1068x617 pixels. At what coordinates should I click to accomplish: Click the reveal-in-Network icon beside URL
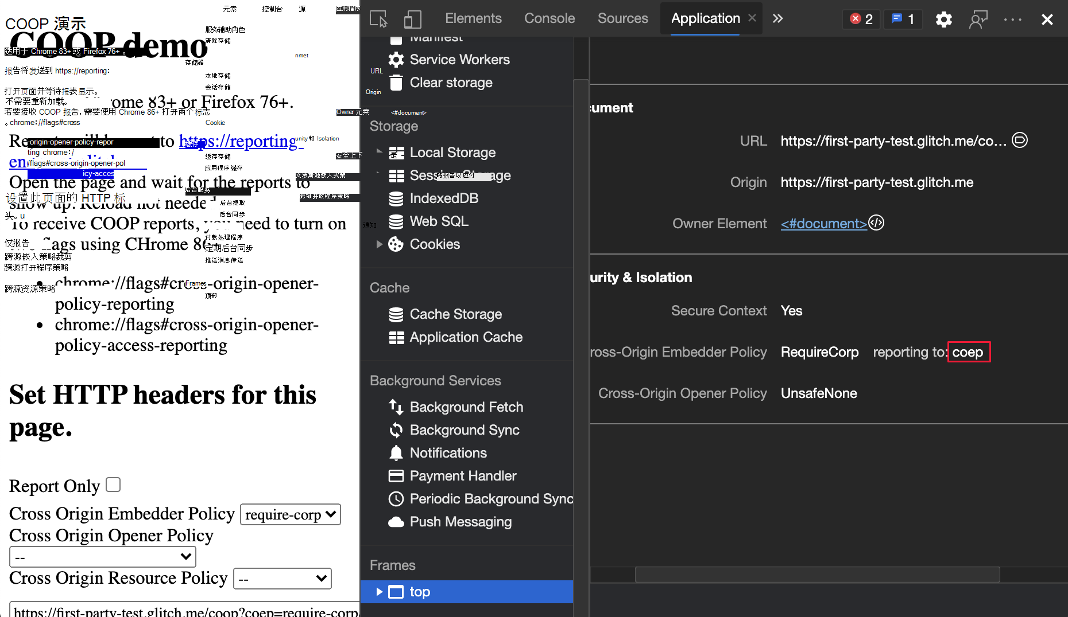[1020, 140]
